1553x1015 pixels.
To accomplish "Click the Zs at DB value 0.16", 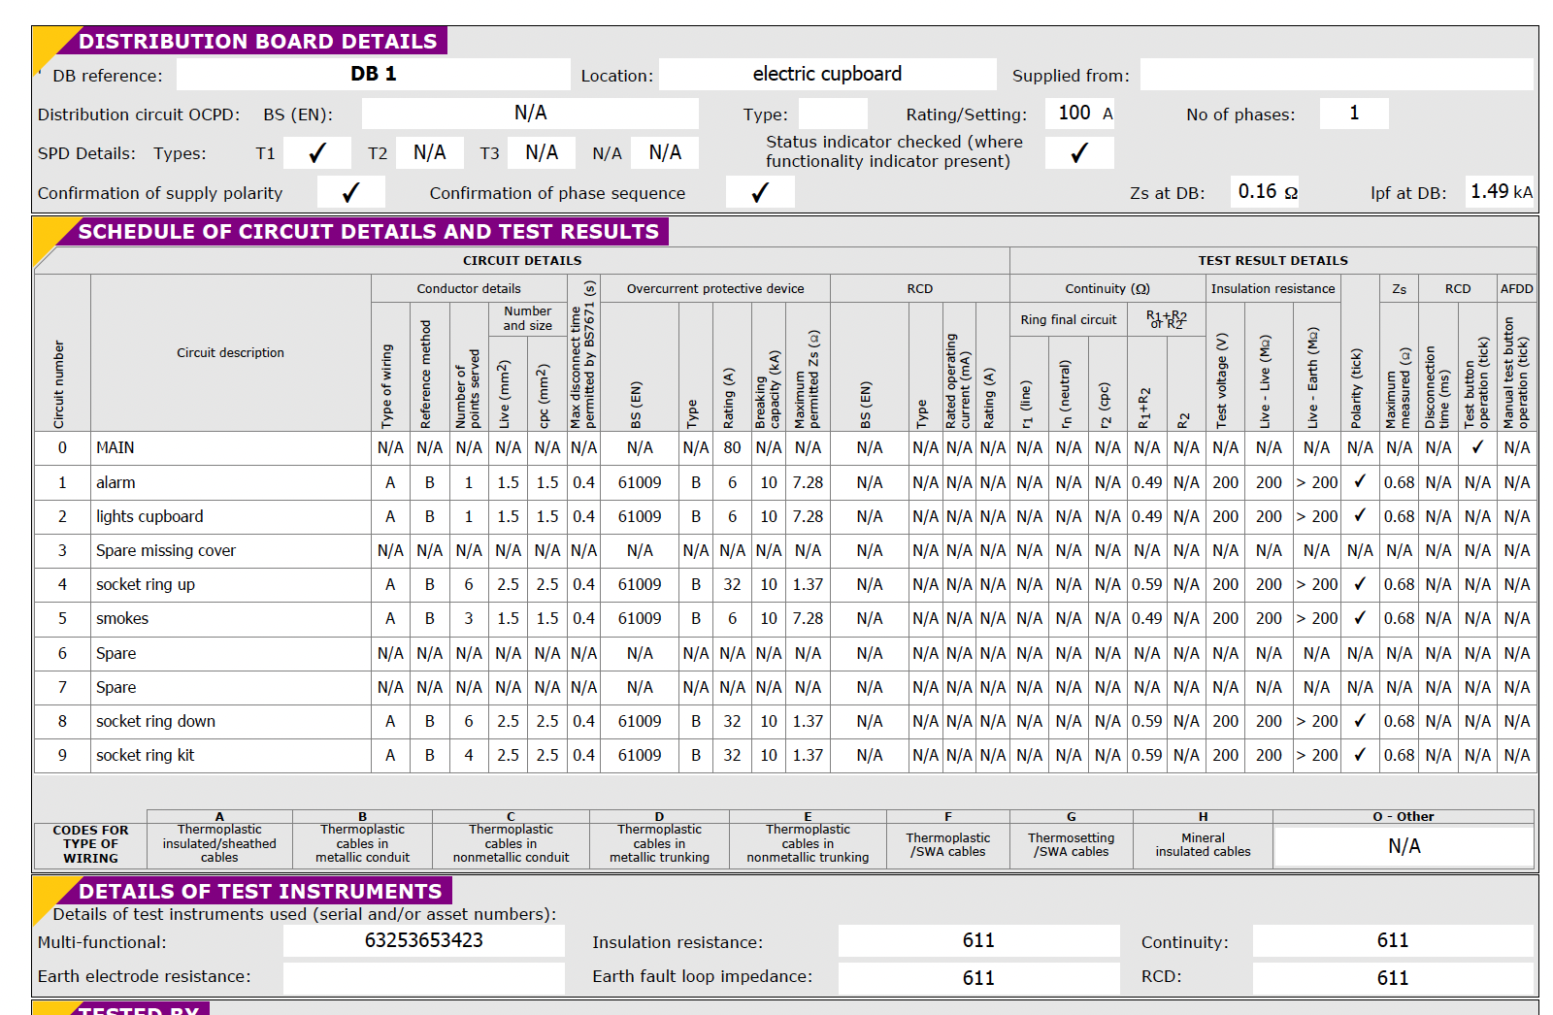I will [1267, 192].
